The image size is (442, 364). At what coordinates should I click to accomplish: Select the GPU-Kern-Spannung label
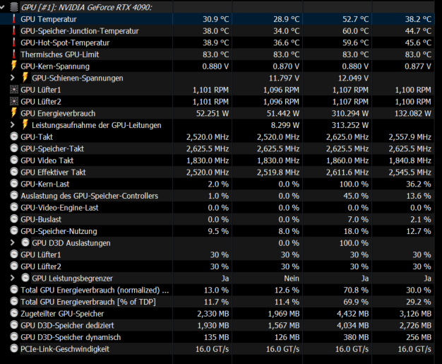click(55, 66)
